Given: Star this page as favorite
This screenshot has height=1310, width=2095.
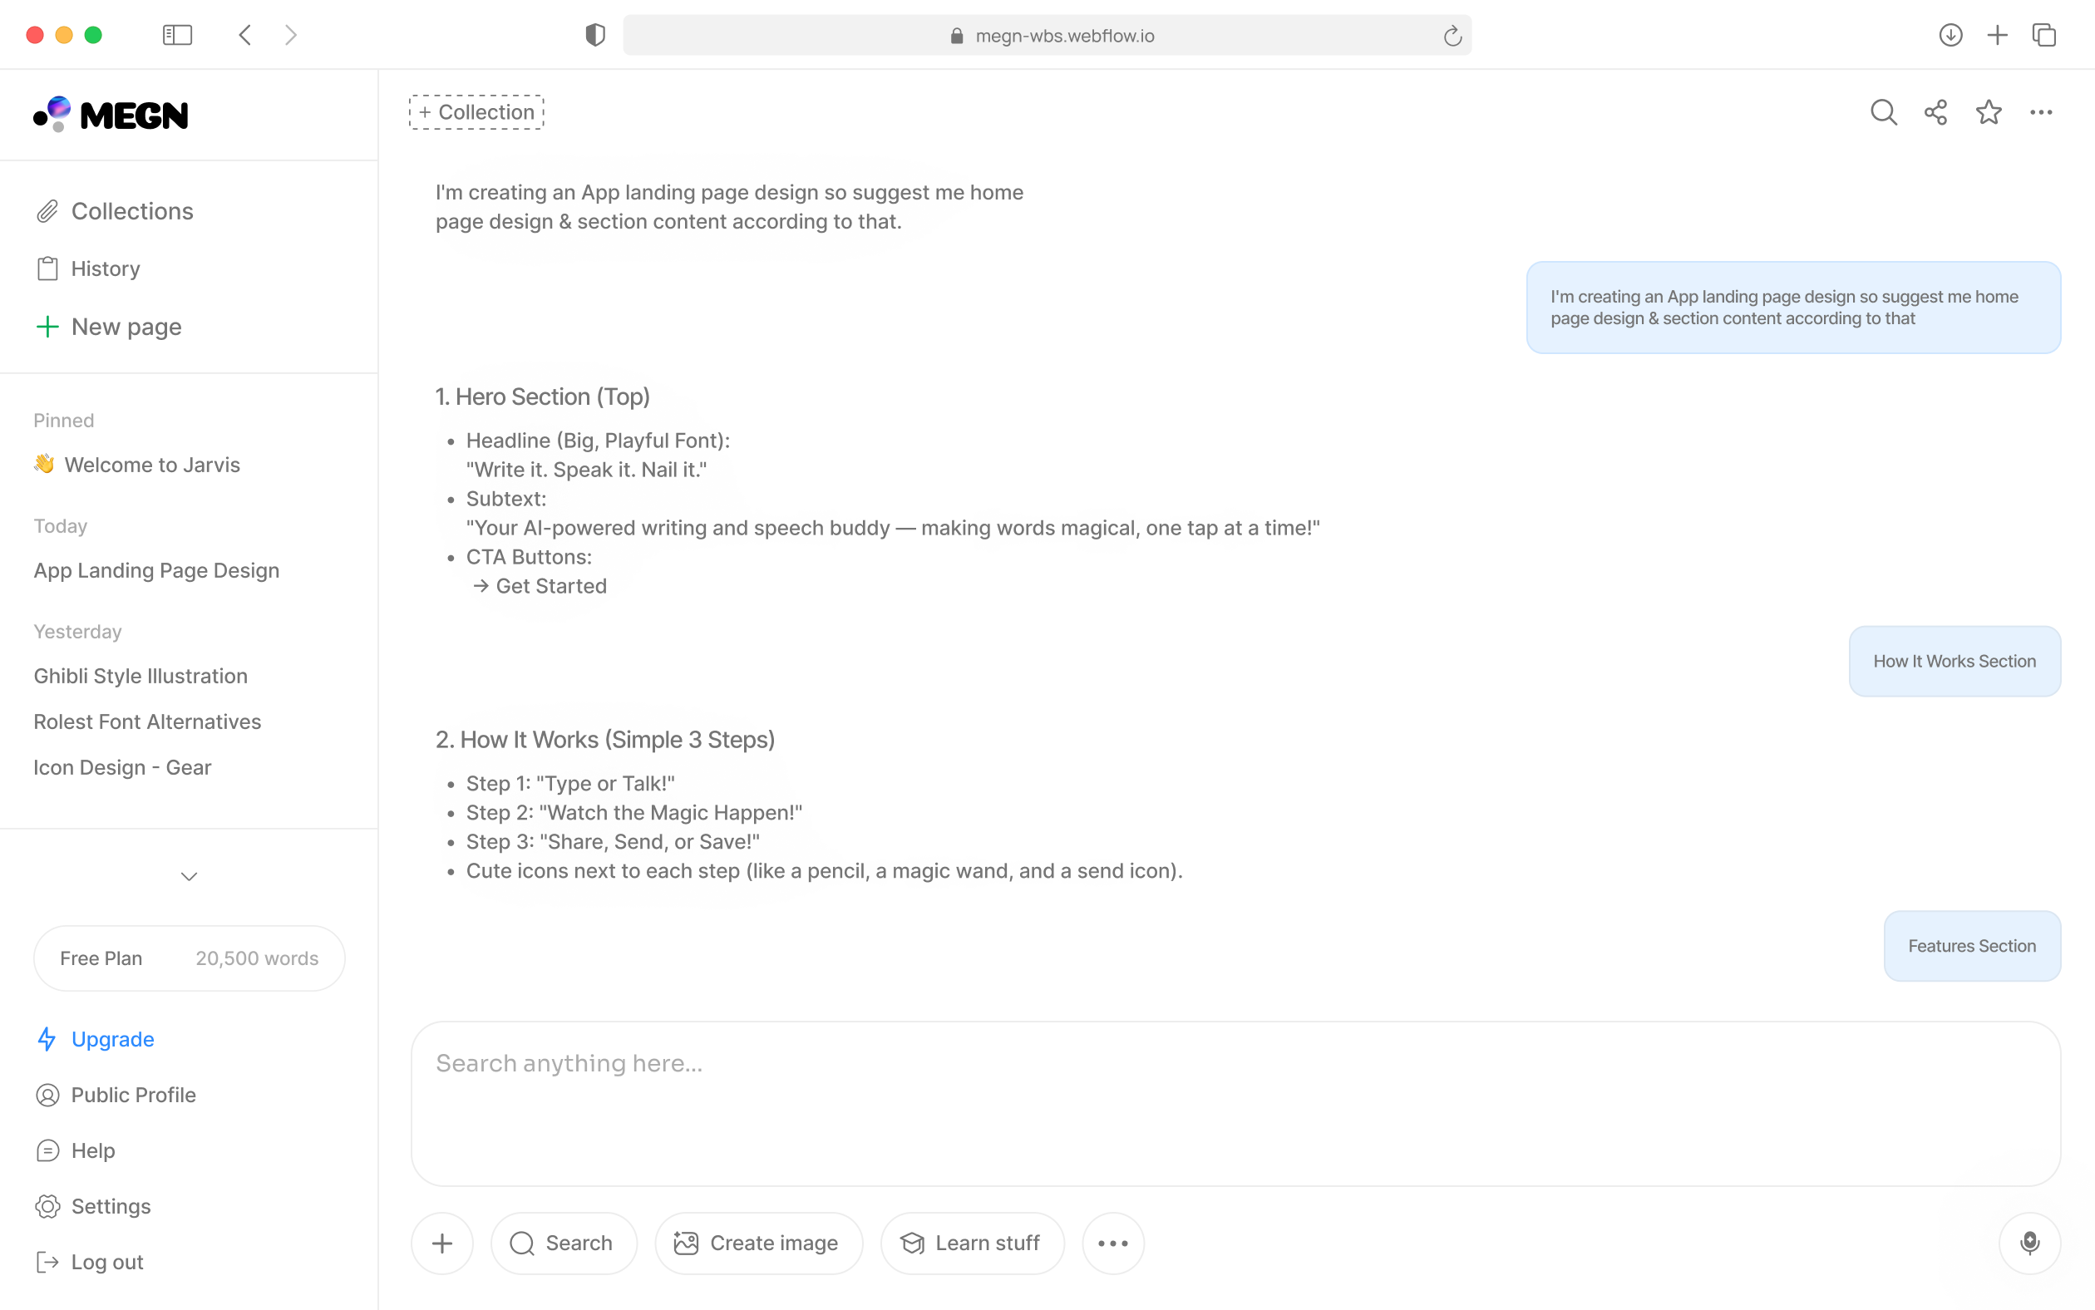Looking at the screenshot, I should pos(1989,111).
